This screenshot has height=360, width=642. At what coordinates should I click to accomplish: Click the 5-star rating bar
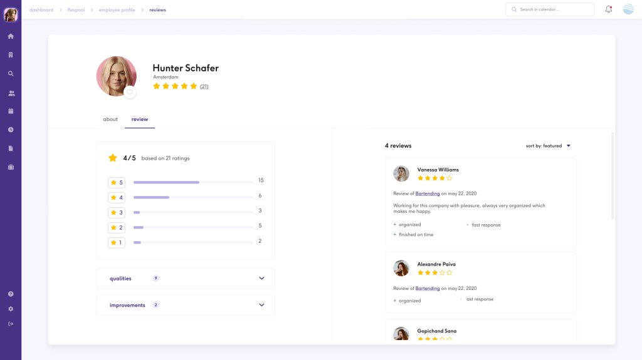coord(193,182)
